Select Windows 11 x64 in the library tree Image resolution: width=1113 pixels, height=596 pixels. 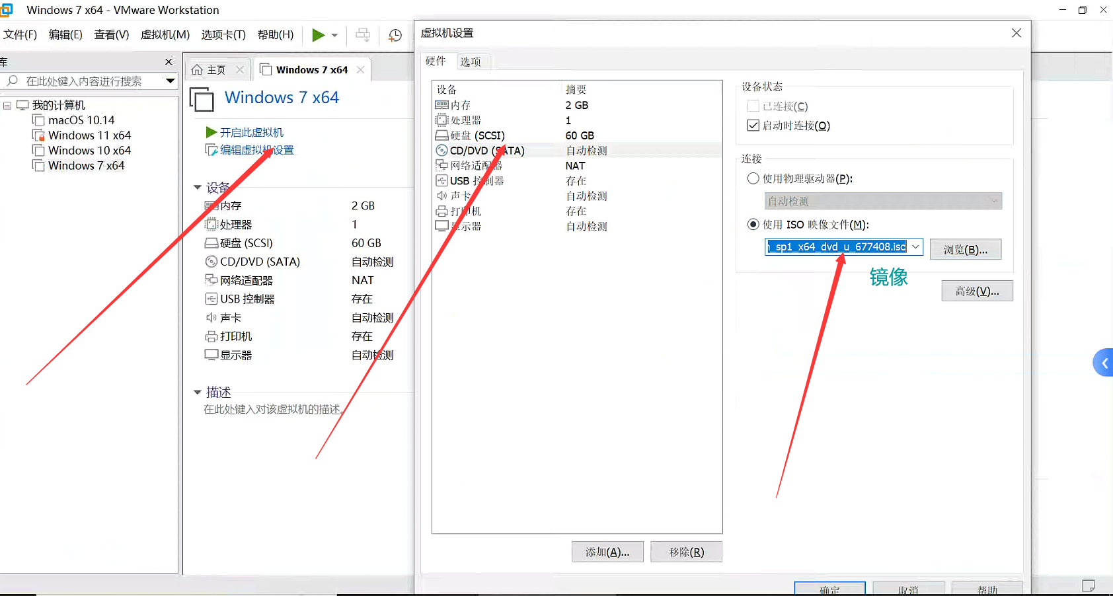coord(89,135)
